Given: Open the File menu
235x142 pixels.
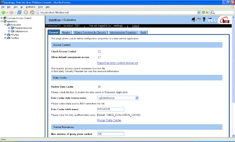Looking at the screenshot, I should pyautogui.click(x=3, y=7).
